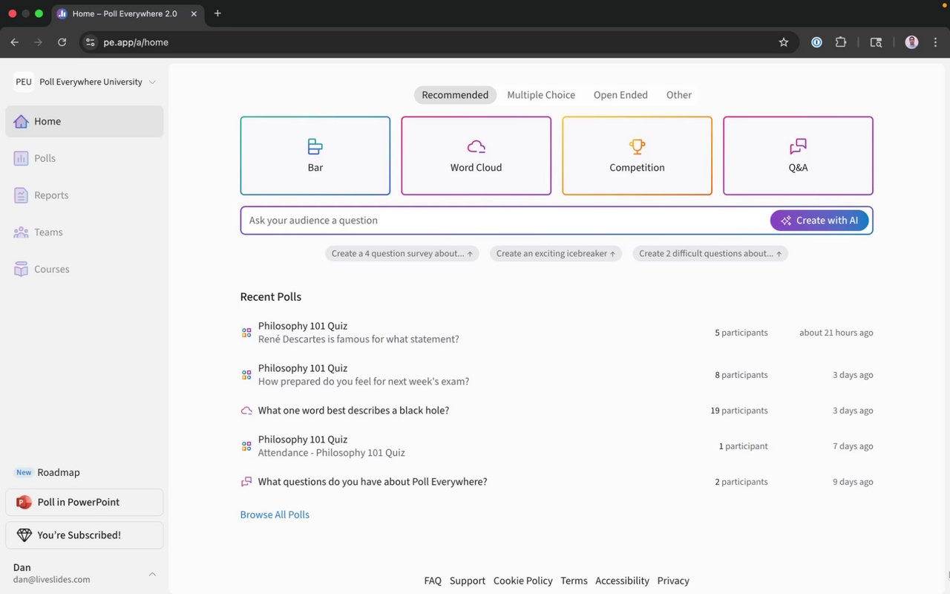This screenshot has height=594, width=950.
Task: Open Polls in the sidebar
Action: pos(85,158)
